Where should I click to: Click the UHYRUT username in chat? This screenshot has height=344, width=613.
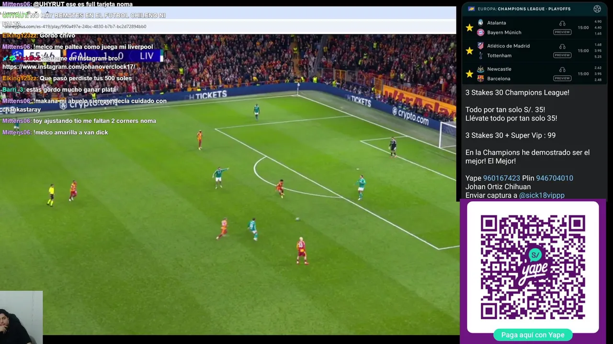click(x=15, y=16)
